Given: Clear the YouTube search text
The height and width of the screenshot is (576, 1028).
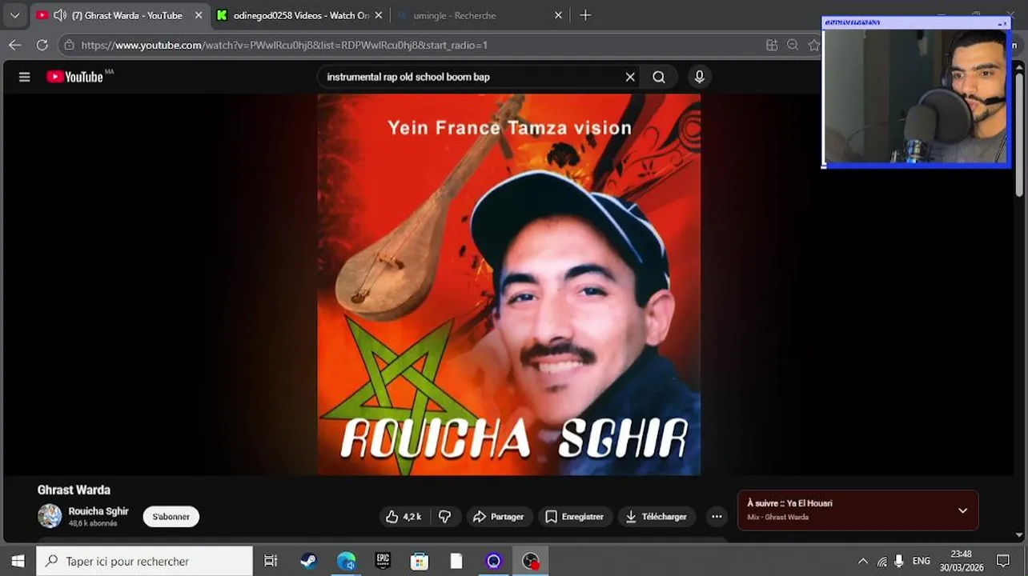Looking at the screenshot, I should [630, 77].
